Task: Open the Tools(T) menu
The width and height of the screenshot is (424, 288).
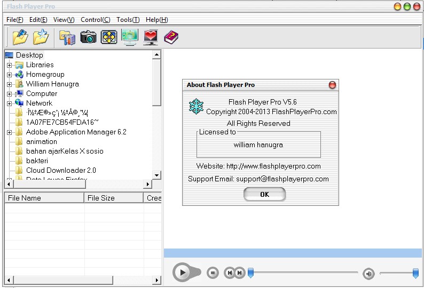Action: 128,20
